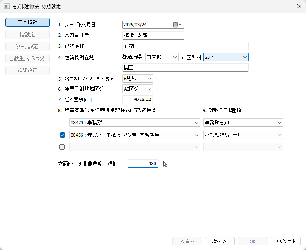Click the 次へ > button
This screenshot has height=250, width=306.
[219, 241]
